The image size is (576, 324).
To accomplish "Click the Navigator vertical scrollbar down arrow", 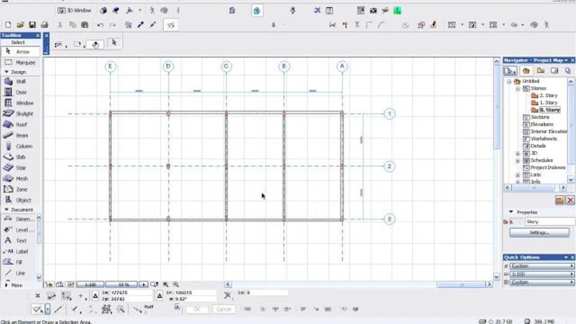I will [x=571, y=180].
